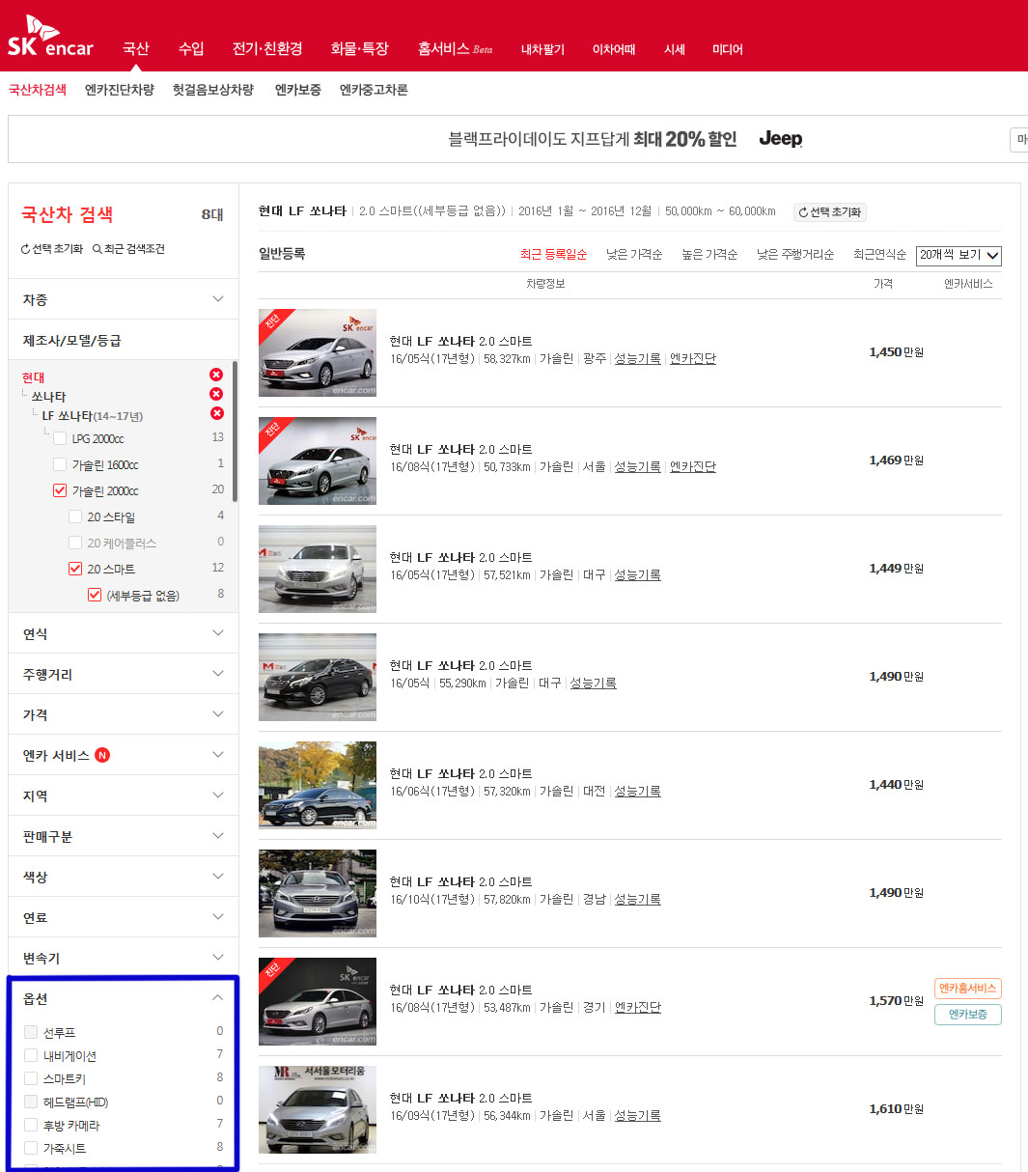Remove the LF 쏘나타 filter

pos(216,413)
